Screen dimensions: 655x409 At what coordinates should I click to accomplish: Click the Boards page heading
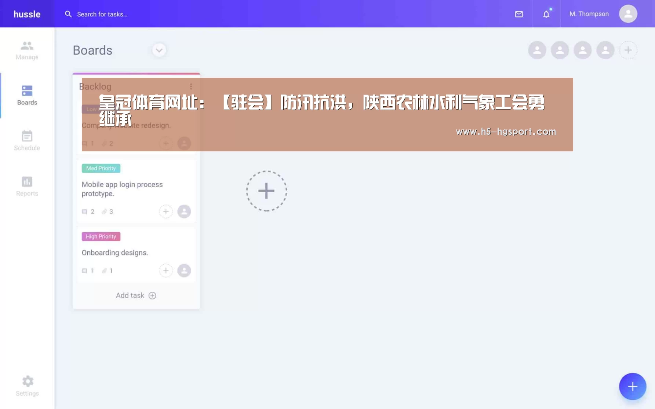pos(92,50)
